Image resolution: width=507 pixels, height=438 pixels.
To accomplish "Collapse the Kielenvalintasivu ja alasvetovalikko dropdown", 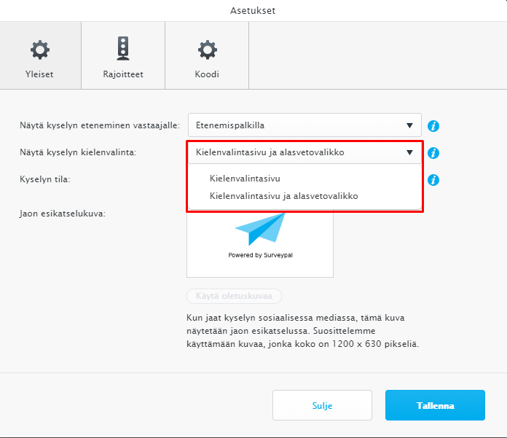I will tap(304, 152).
